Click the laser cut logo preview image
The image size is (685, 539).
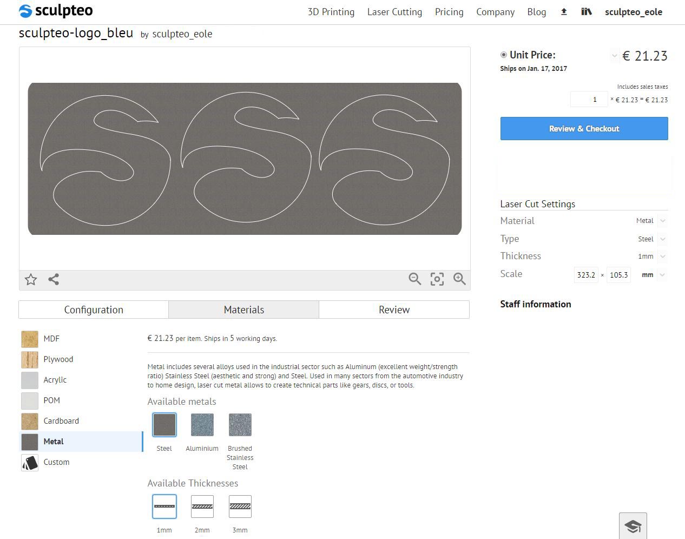click(x=245, y=159)
